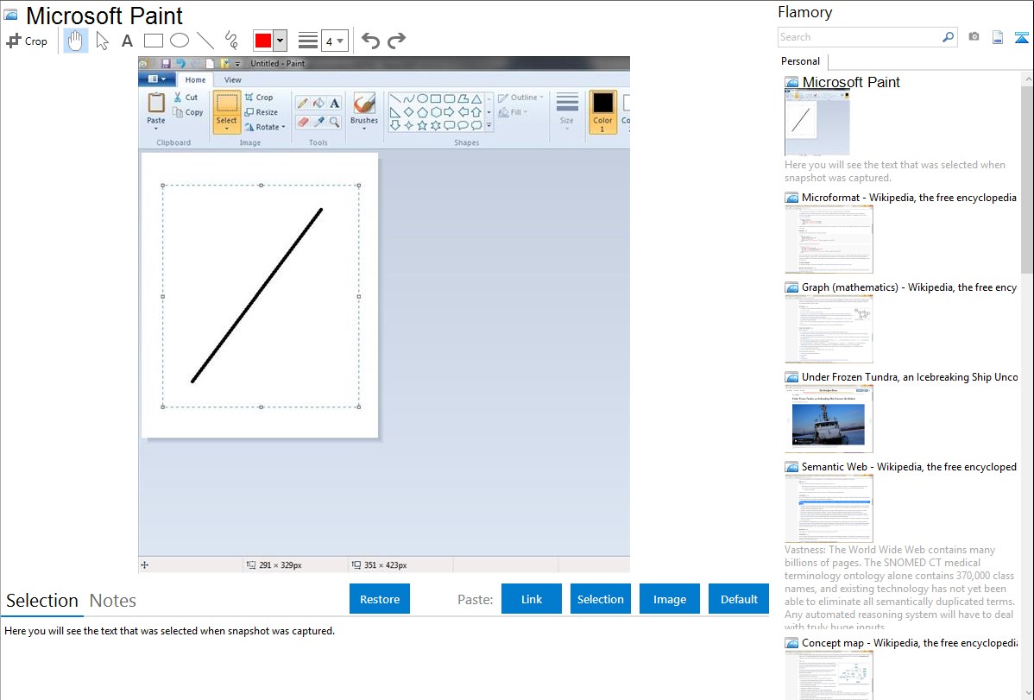Click Resize in Paint's Image group
The width and height of the screenshot is (1034, 700).
(x=262, y=112)
